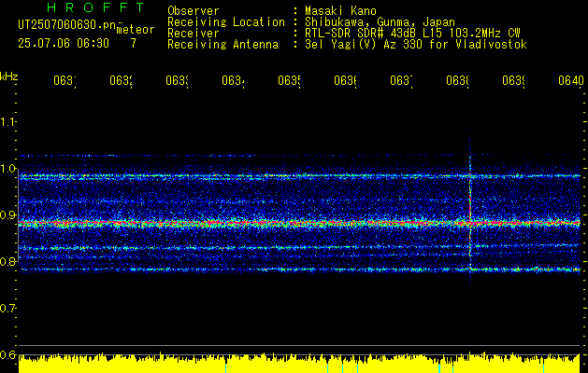Click the 0.9 frequency axis label
The width and height of the screenshot is (588, 373).
coord(7,215)
